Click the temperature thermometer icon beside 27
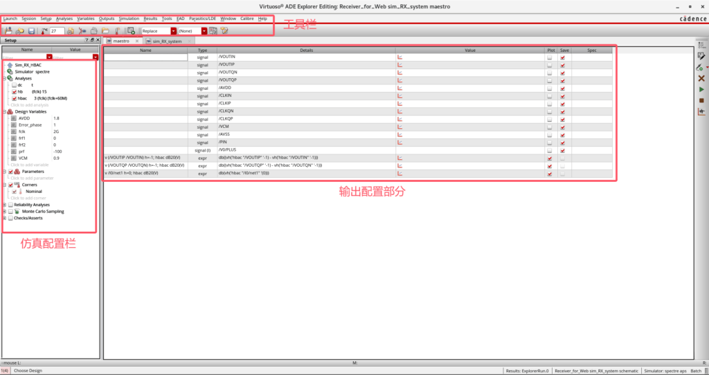The height and width of the screenshot is (375, 709). point(44,31)
